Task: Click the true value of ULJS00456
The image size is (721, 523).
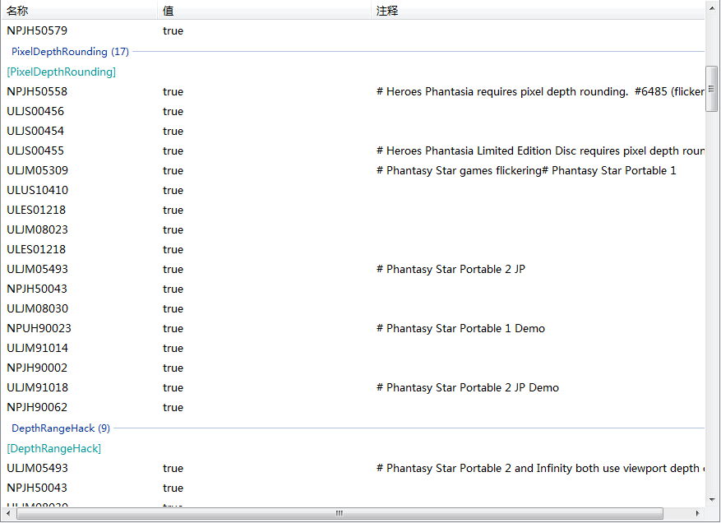Action: pyautogui.click(x=173, y=111)
